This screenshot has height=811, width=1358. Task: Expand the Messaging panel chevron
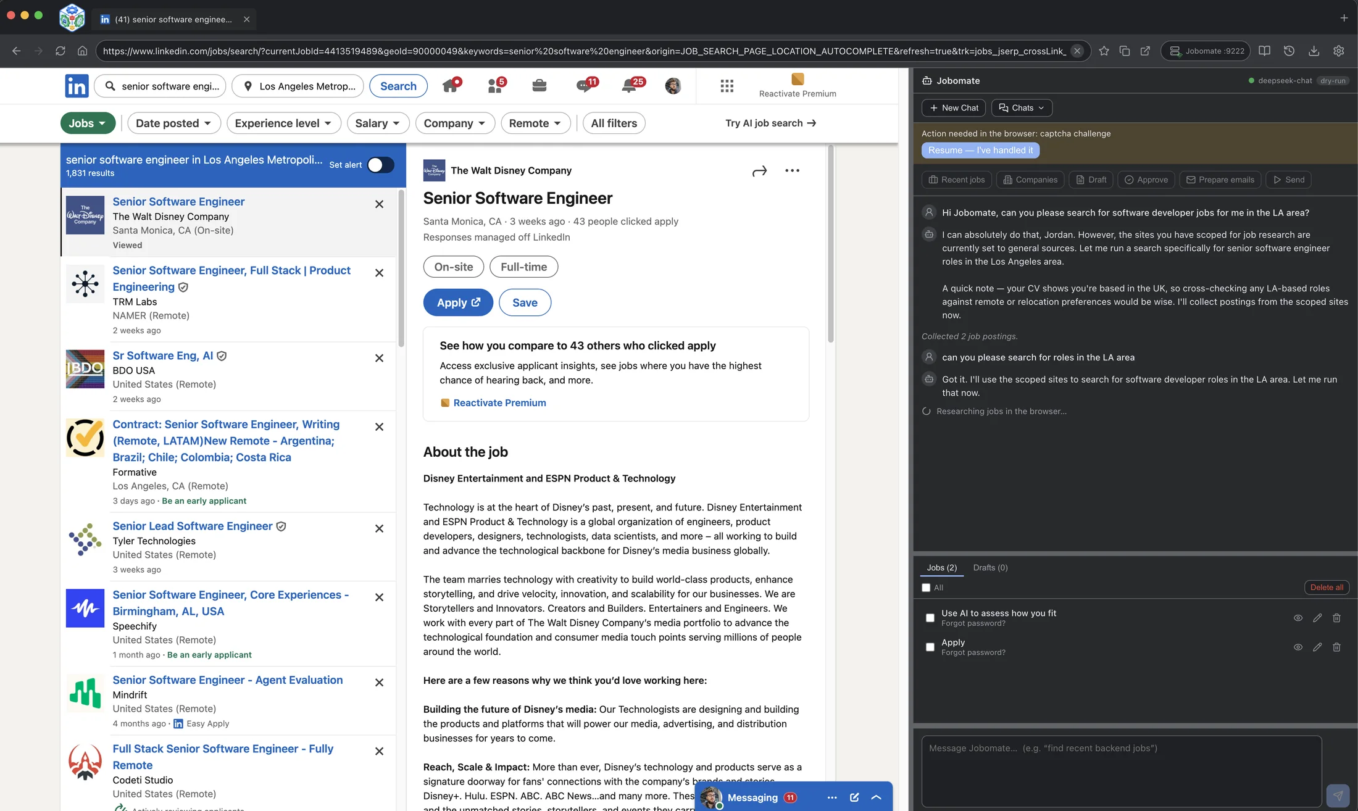(x=876, y=797)
